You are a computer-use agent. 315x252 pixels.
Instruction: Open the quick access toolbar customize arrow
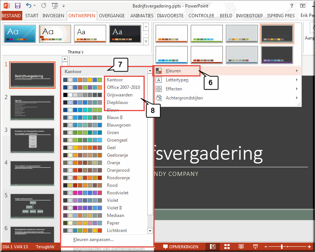tap(64, 6)
